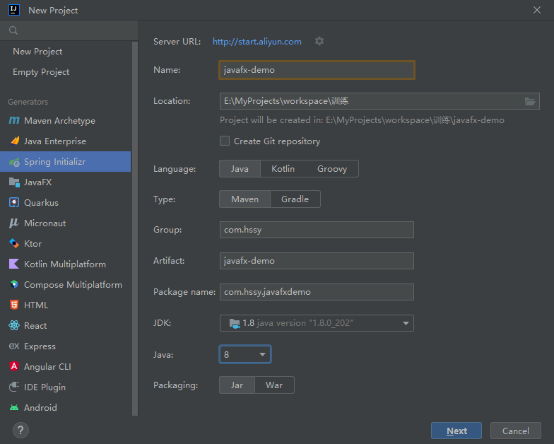Screen dimensions: 554x444
Task: Click the React atom icon
Action: [x=14, y=325]
